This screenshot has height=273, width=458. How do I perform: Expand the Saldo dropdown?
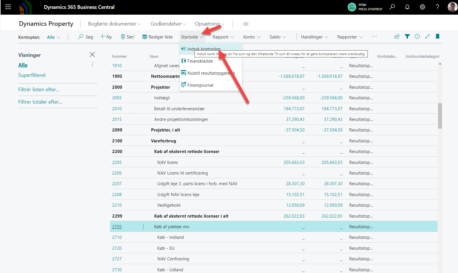pyautogui.click(x=278, y=37)
